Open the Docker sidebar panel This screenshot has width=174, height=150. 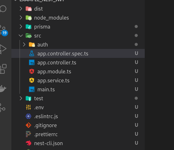coord(3,88)
